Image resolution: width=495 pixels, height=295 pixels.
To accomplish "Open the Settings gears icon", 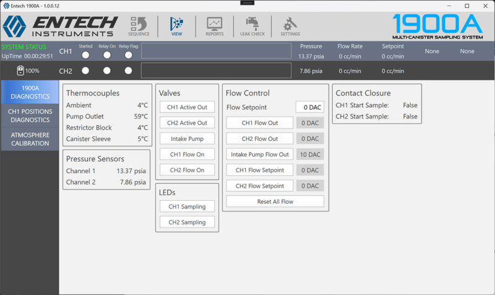I will click(290, 25).
